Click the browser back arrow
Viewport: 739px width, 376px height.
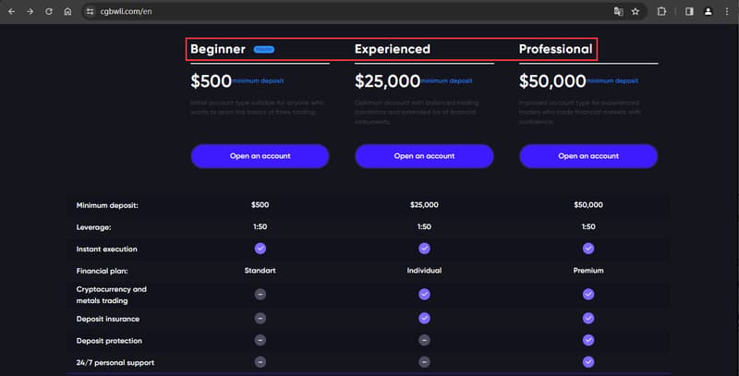tap(12, 11)
